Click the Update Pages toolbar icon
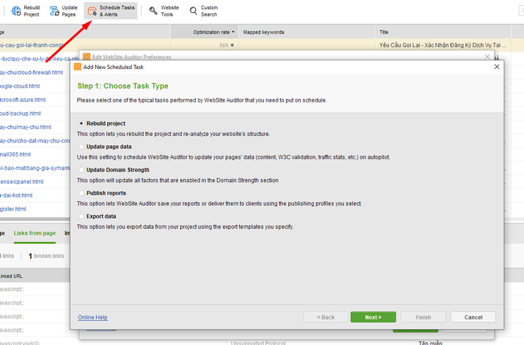This screenshot has width=524, height=345. point(54,11)
